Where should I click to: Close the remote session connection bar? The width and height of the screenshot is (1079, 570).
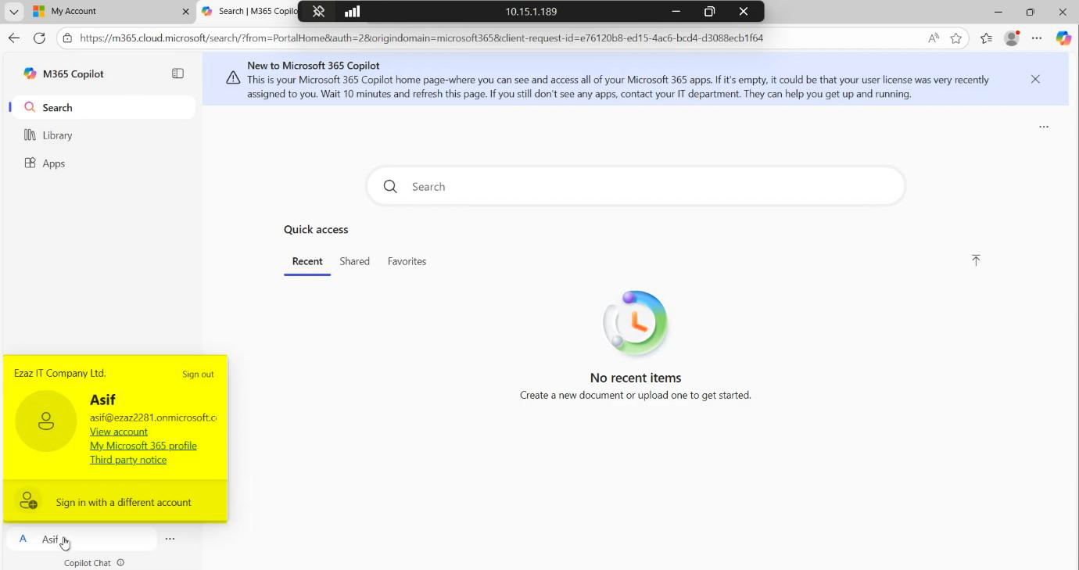pyautogui.click(x=744, y=12)
